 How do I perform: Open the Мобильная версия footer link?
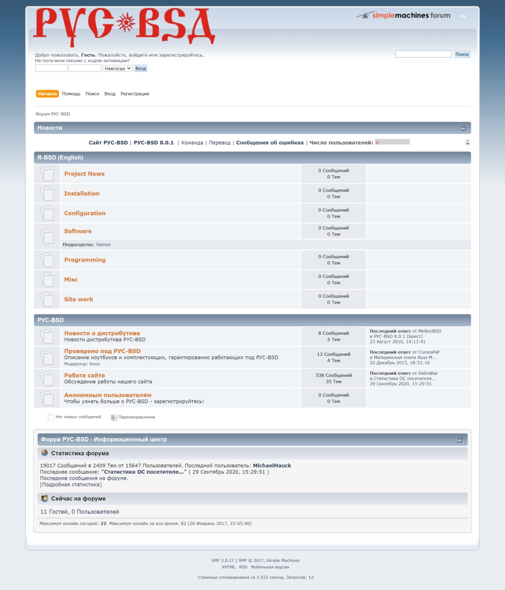click(270, 567)
